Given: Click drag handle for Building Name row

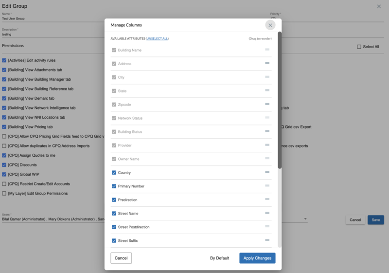Looking at the screenshot, I should [x=267, y=50].
